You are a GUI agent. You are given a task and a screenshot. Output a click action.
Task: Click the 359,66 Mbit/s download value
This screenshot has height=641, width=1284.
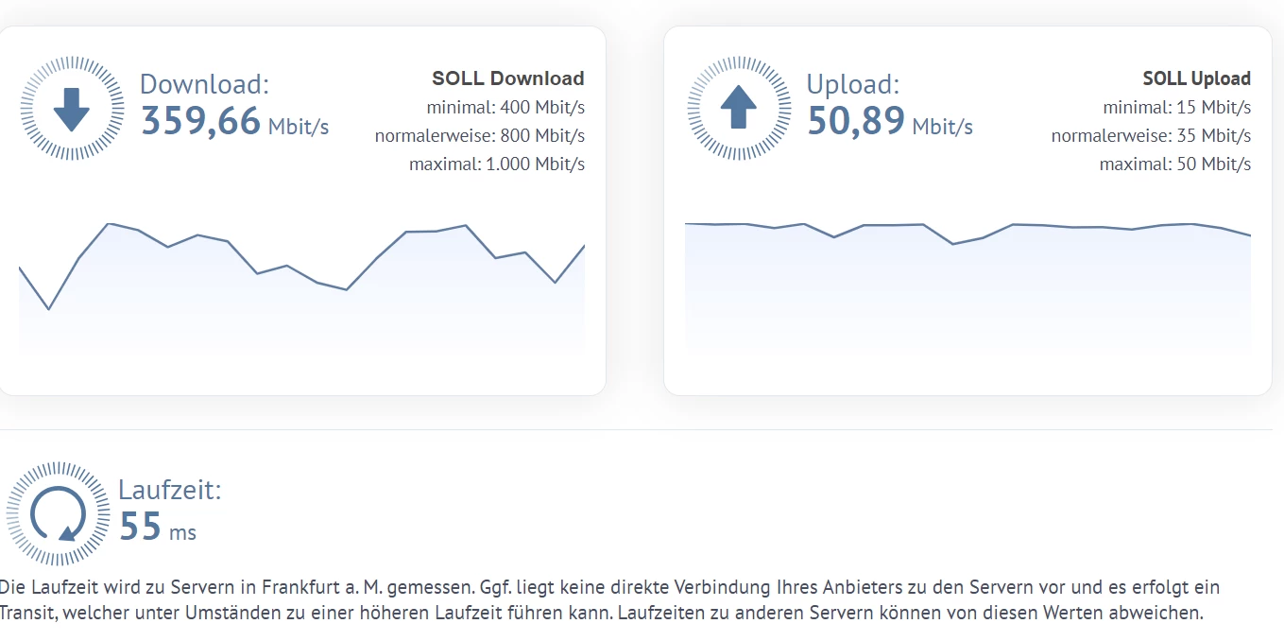pos(234,122)
